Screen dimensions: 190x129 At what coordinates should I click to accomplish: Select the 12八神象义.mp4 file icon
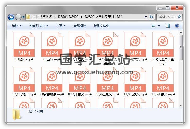point(163,80)
